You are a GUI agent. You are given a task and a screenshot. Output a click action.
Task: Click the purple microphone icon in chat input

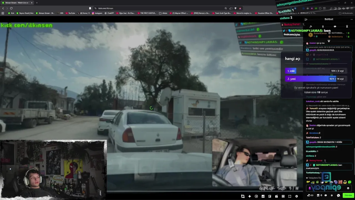(x=310, y=188)
